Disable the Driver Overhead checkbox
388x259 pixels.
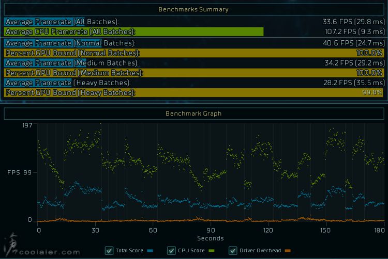click(x=233, y=251)
